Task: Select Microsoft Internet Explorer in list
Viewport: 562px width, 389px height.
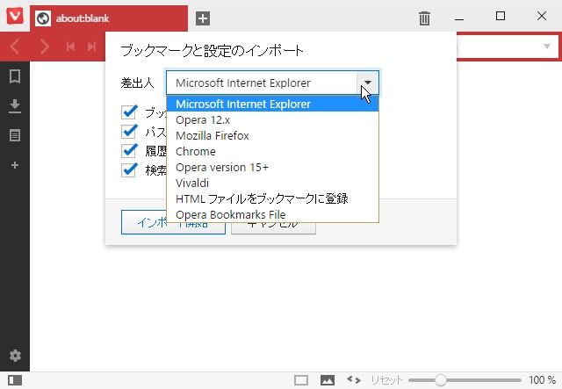Action: [272, 104]
